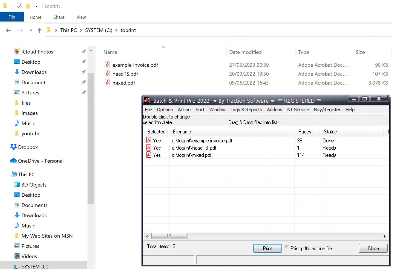Image resolution: width=393 pixels, height=269 pixels.
Task: Click the PDF icon beside example invoice.pdf row
Action: pyautogui.click(x=107, y=64)
